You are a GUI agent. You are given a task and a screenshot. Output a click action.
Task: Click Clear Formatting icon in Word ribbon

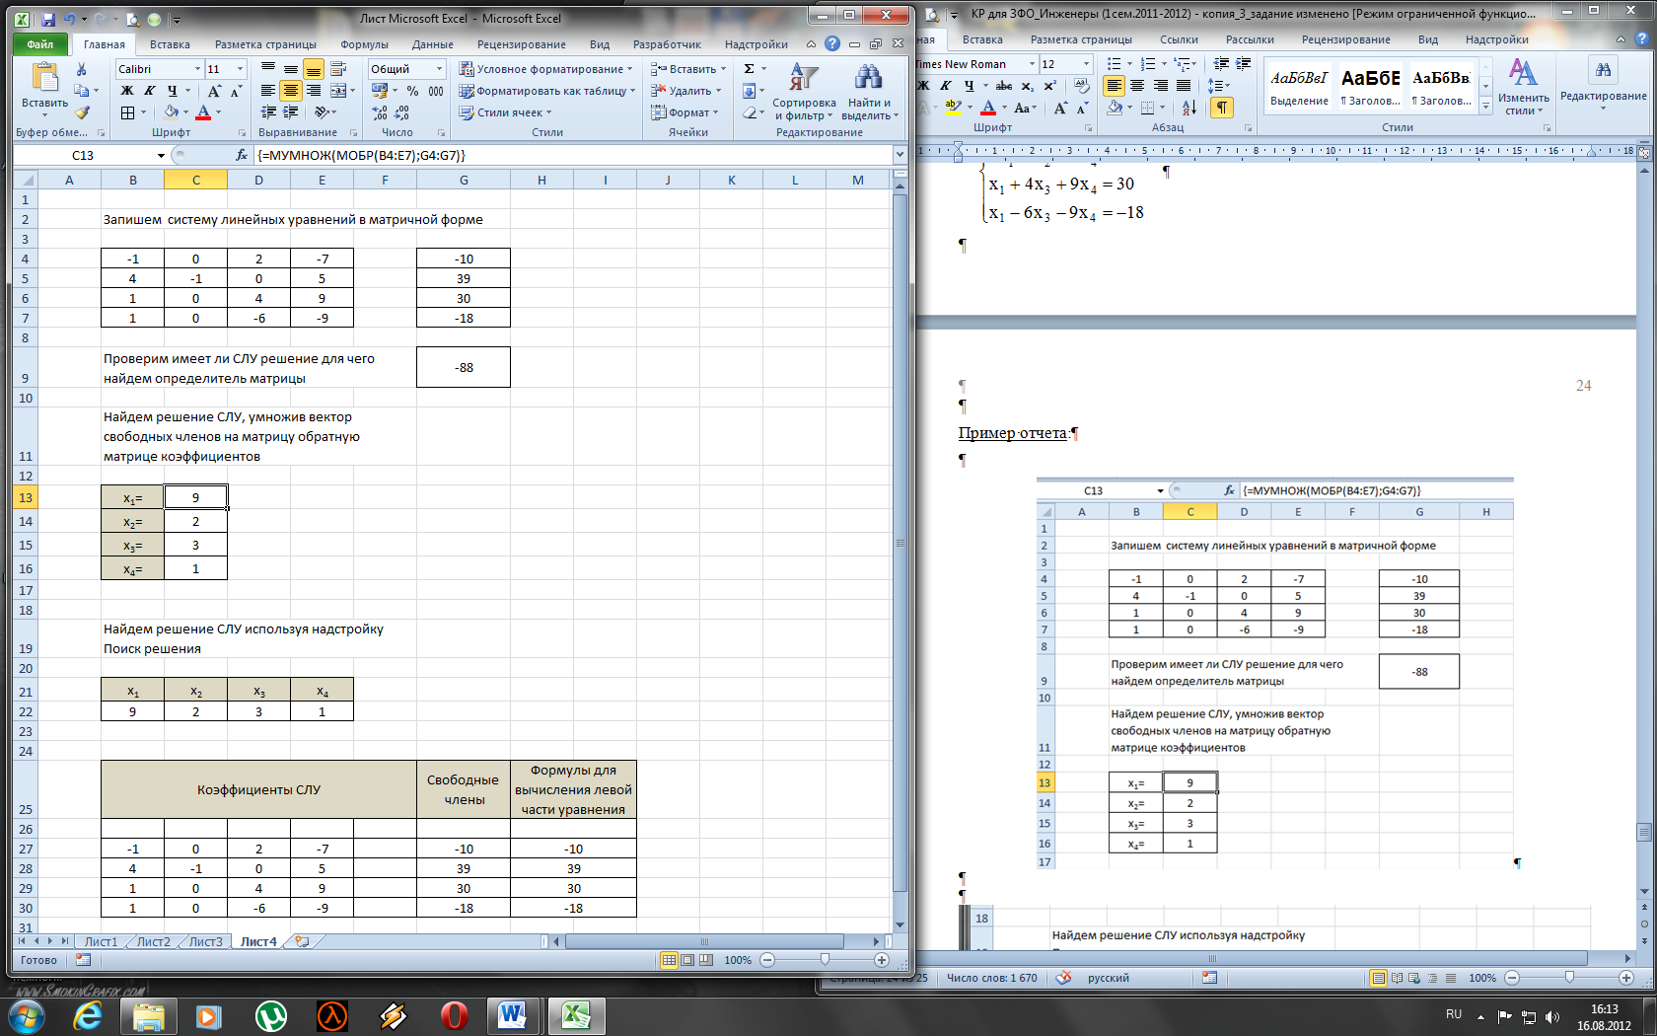(x=1082, y=86)
